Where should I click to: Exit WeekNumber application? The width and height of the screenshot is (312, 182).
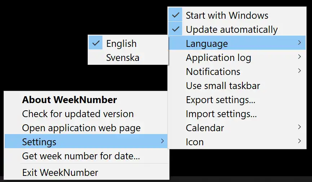click(60, 173)
